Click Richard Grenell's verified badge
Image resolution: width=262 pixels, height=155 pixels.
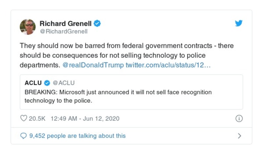tap(97, 23)
